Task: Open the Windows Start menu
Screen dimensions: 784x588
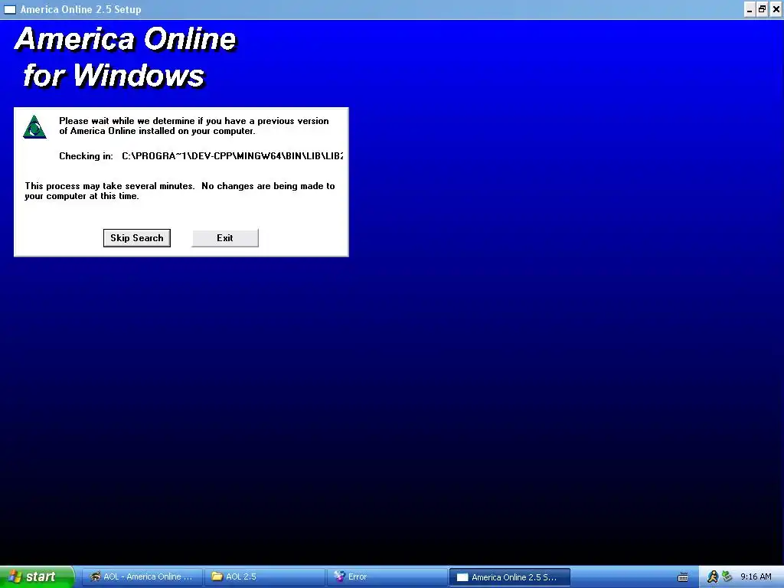Action: [37, 577]
